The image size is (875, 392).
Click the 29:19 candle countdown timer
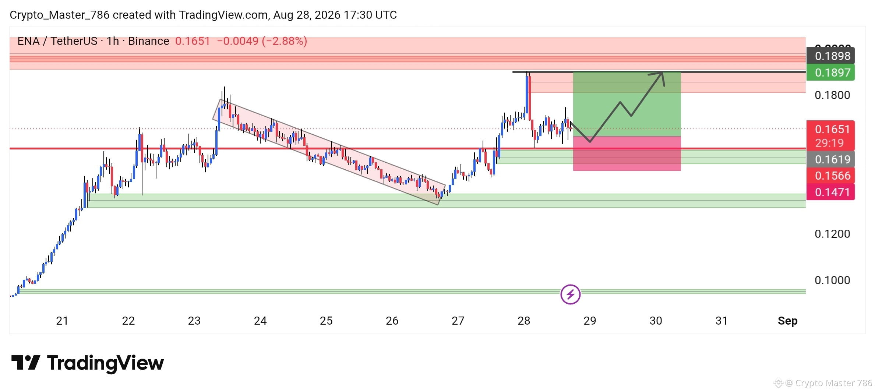(829, 143)
